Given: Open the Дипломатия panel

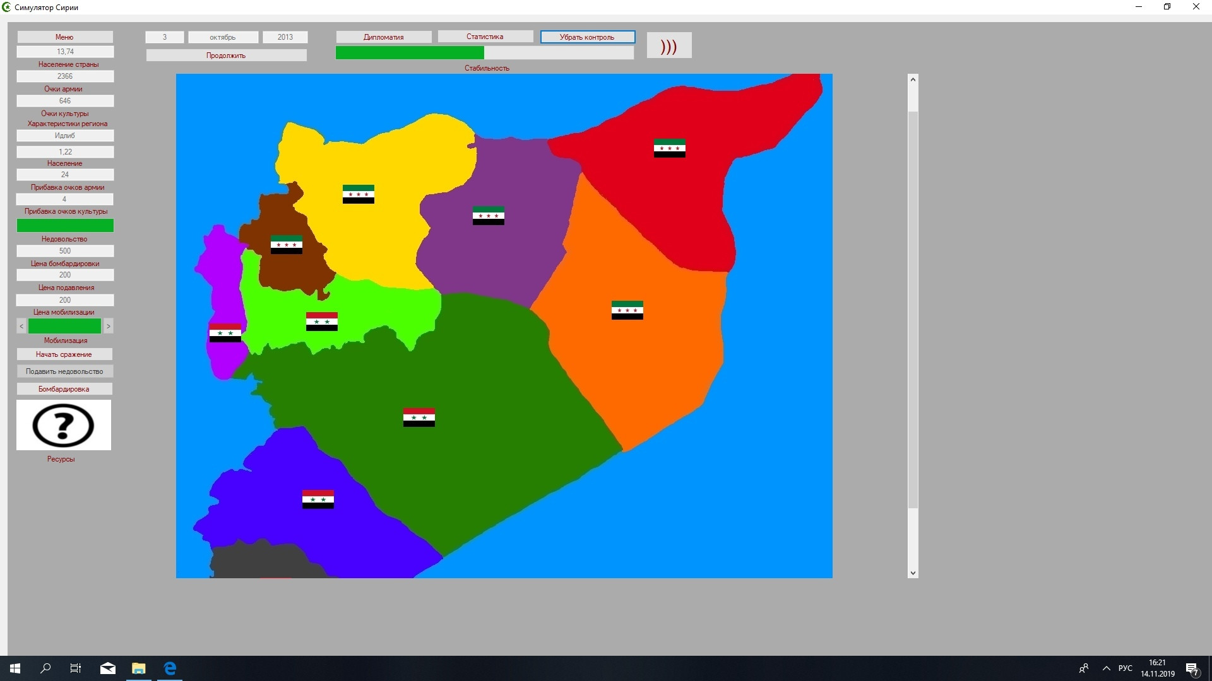Looking at the screenshot, I should tap(384, 37).
